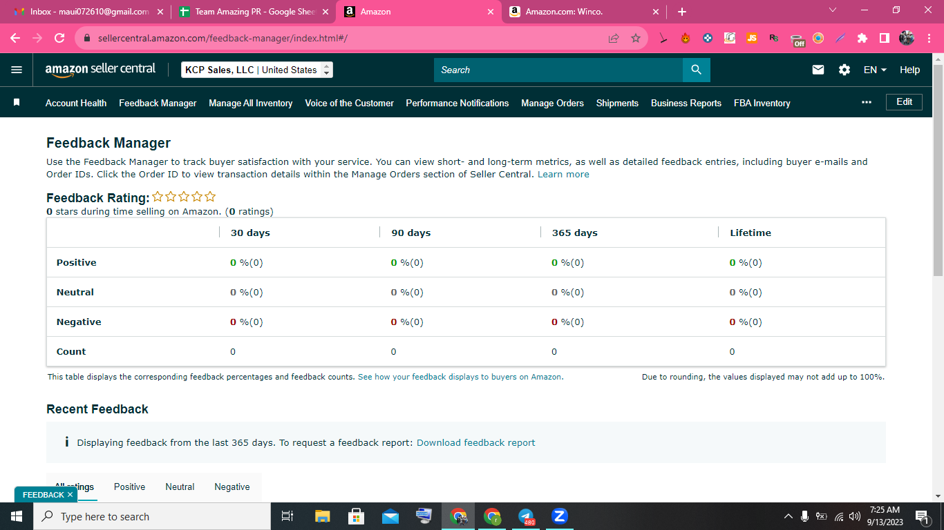This screenshot has height=530, width=944.
Task: Open Chrome three-dot menu
Action: click(x=929, y=39)
